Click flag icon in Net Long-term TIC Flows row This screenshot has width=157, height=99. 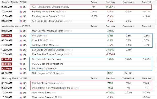click(21, 73)
